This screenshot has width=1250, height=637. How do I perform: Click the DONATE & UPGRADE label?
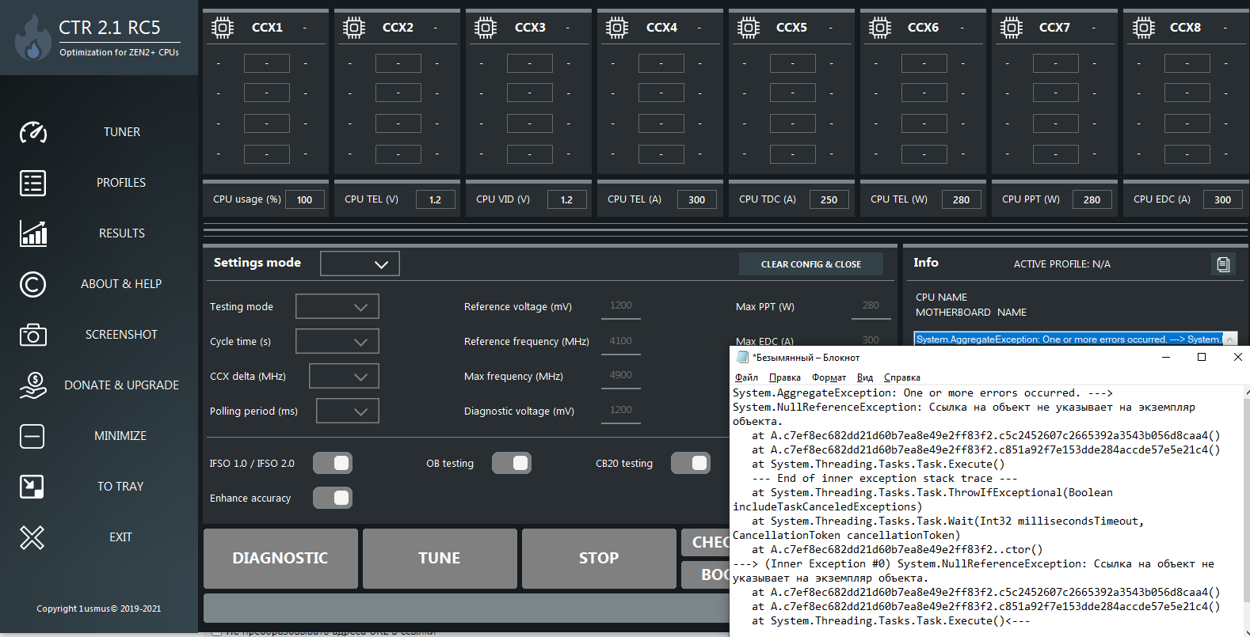point(121,385)
